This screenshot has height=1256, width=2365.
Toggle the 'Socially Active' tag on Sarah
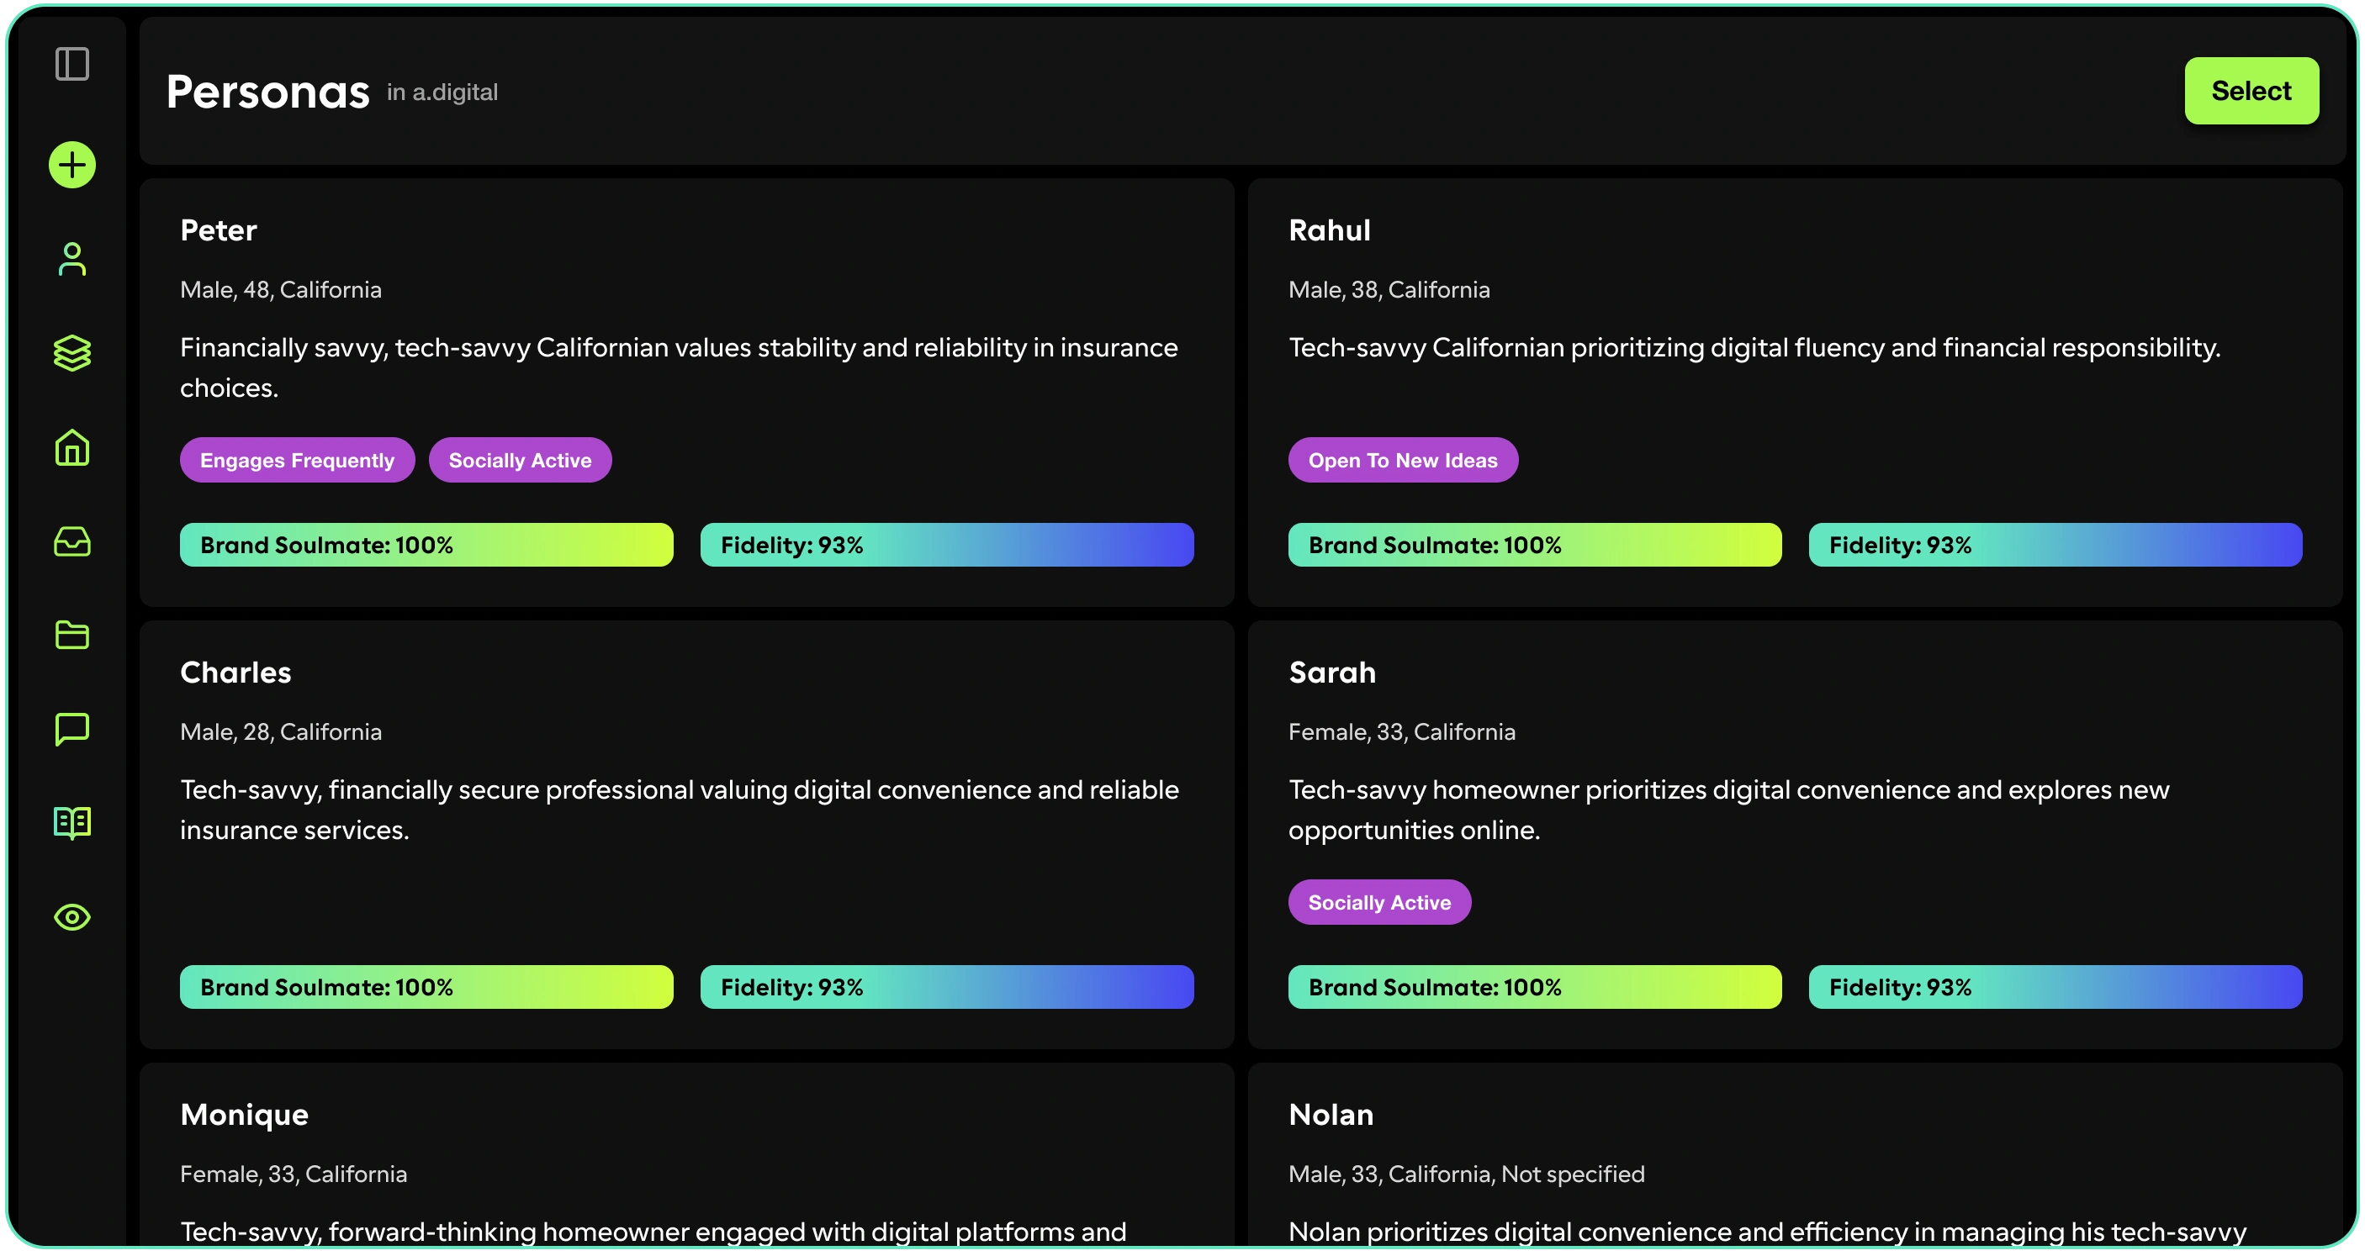(x=1379, y=902)
